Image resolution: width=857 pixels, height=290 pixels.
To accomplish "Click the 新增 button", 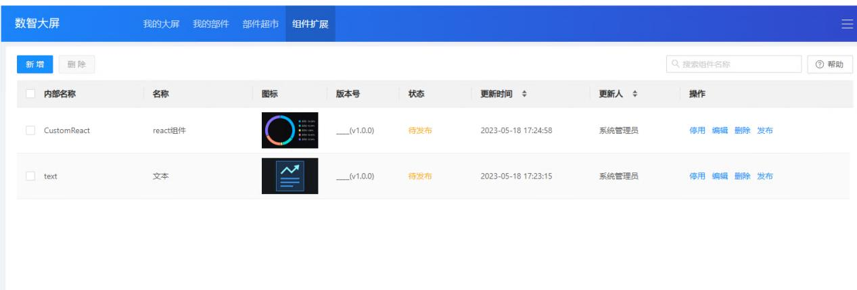I will 35,64.
